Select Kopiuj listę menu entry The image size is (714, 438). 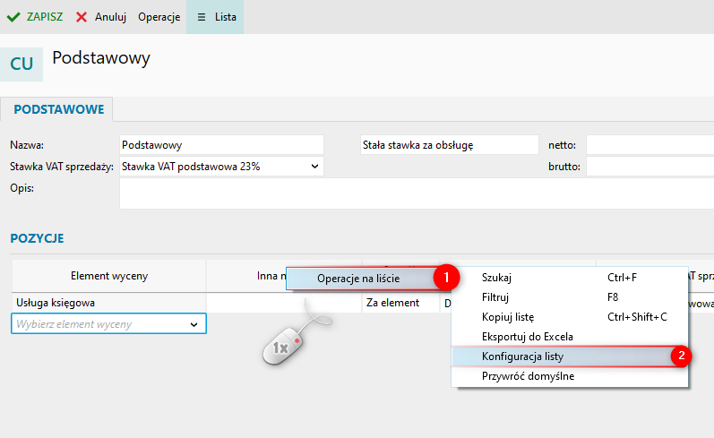click(508, 316)
